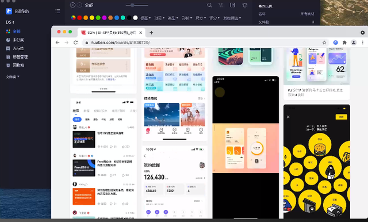Screen dimensions: 368x222
Task: Click the Billfish layout view icon
Action: coord(232,5)
